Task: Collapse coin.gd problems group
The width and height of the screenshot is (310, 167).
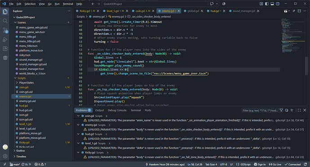Action: [x=78, y=116]
